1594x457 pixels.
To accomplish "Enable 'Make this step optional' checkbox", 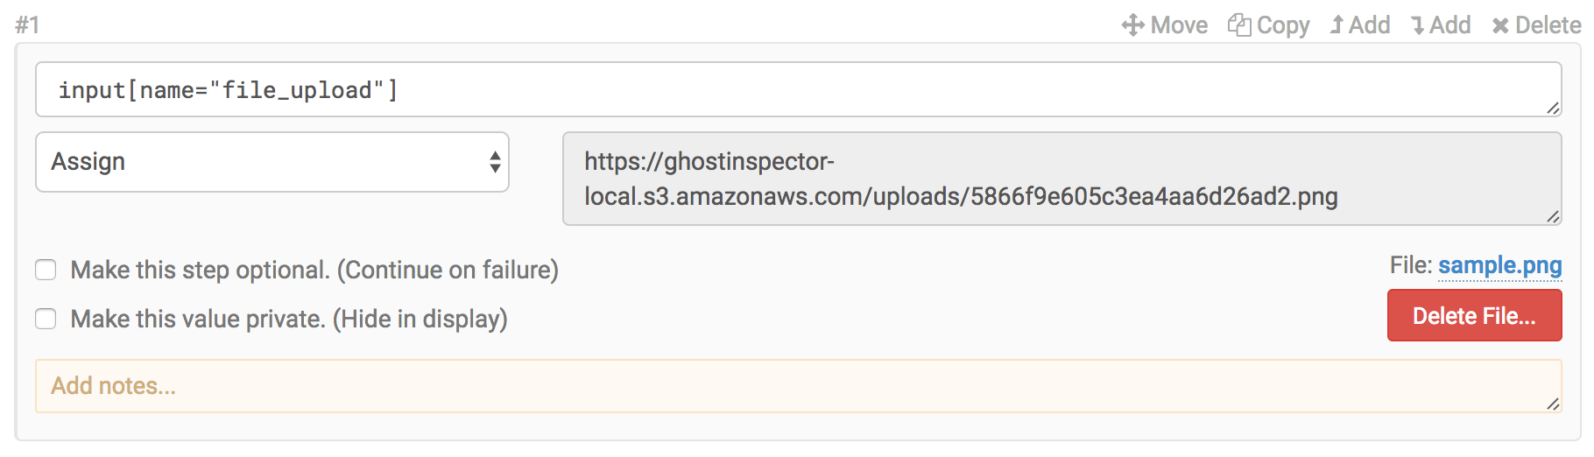I will pos(46,270).
